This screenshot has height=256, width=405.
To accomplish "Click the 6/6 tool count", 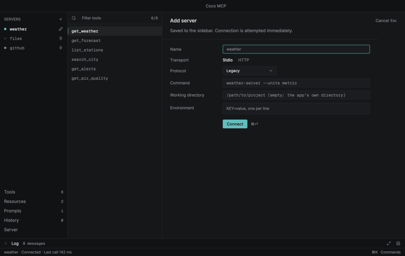I will pyautogui.click(x=154, y=18).
